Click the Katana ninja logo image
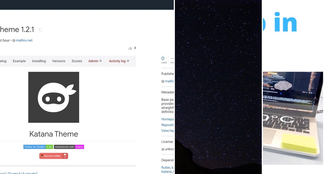The width and height of the screenshot is (331, 174). point(54,97)
